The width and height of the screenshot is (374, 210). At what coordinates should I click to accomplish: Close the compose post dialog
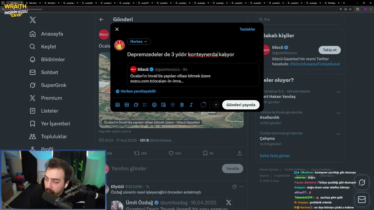coord(117,29)
